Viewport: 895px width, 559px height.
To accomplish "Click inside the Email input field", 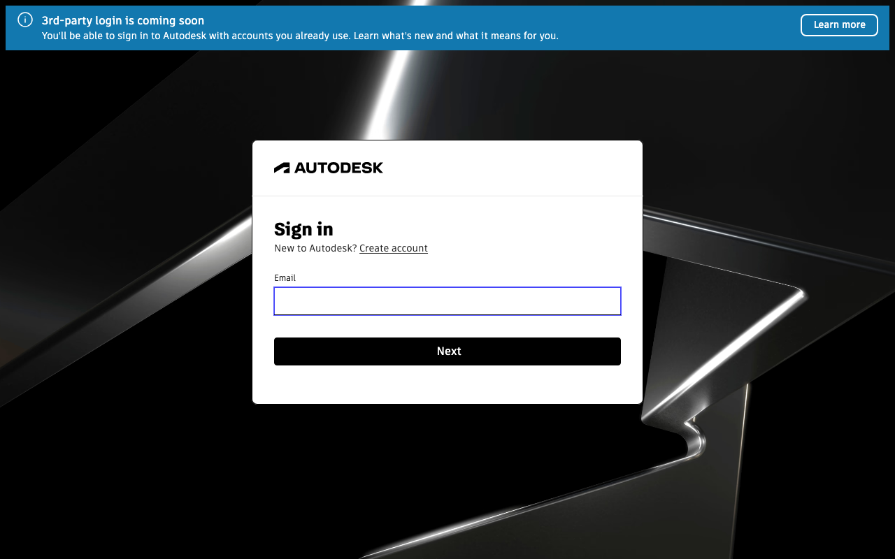I will coord(447,300).
